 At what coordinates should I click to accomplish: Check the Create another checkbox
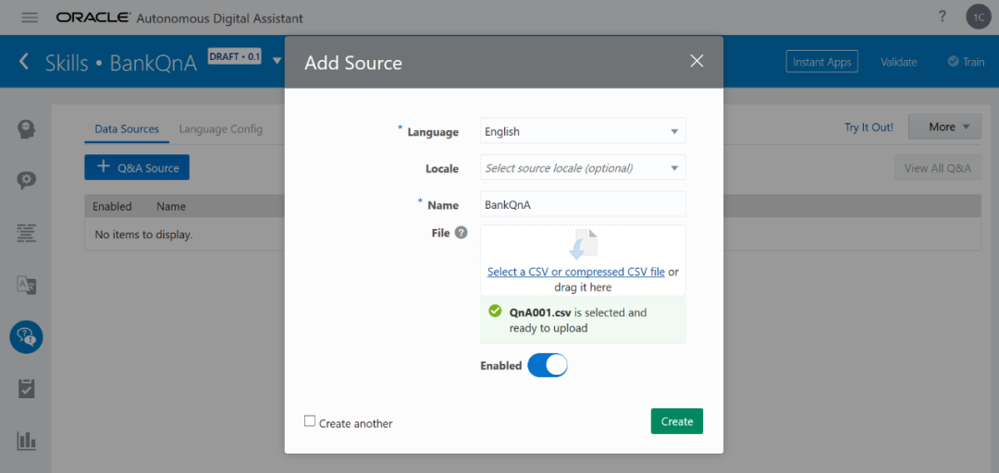tap(310, 421)
